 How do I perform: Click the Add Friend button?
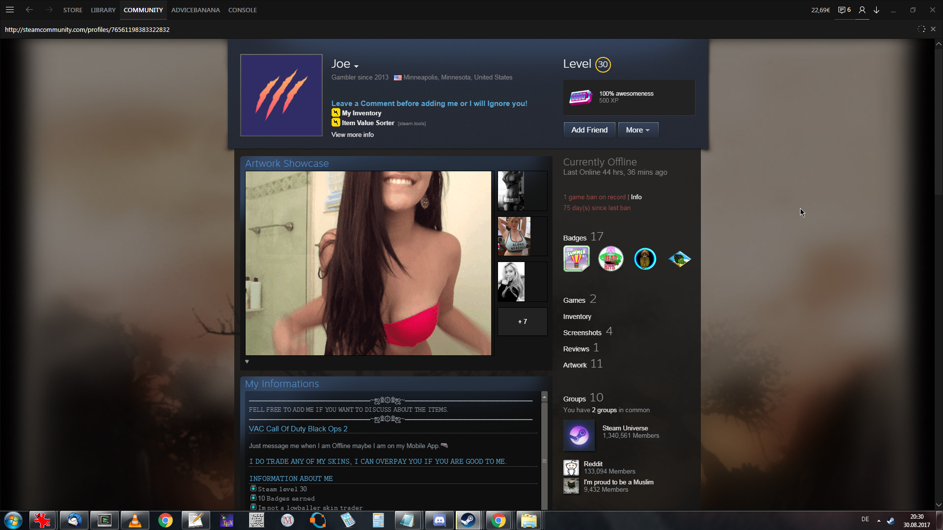click(589, 130)
